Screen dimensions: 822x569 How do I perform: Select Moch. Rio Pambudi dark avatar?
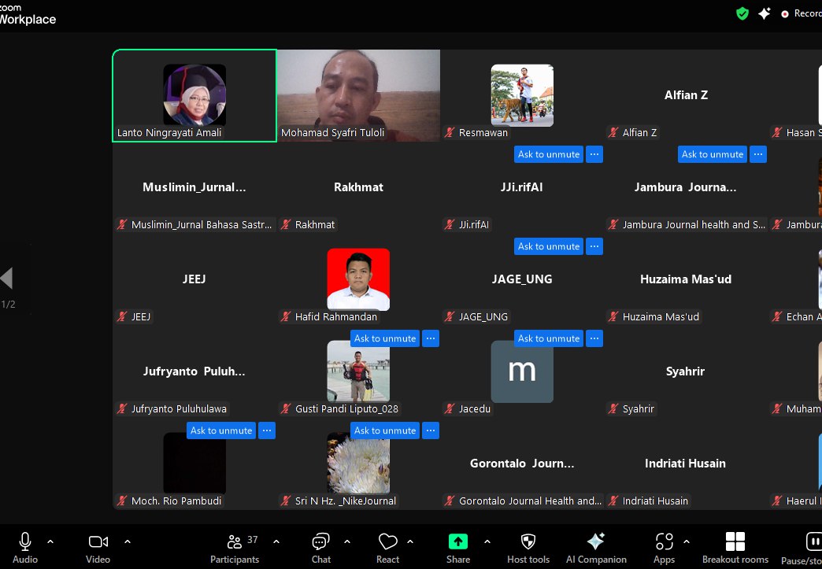[x=194, y=464]
